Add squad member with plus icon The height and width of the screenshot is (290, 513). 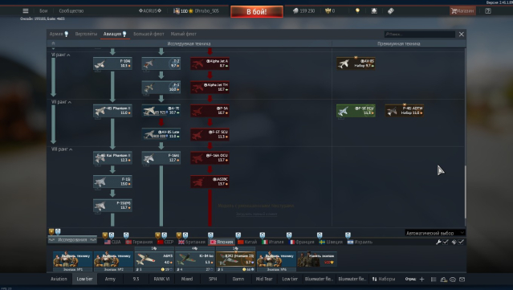[421, 280]
